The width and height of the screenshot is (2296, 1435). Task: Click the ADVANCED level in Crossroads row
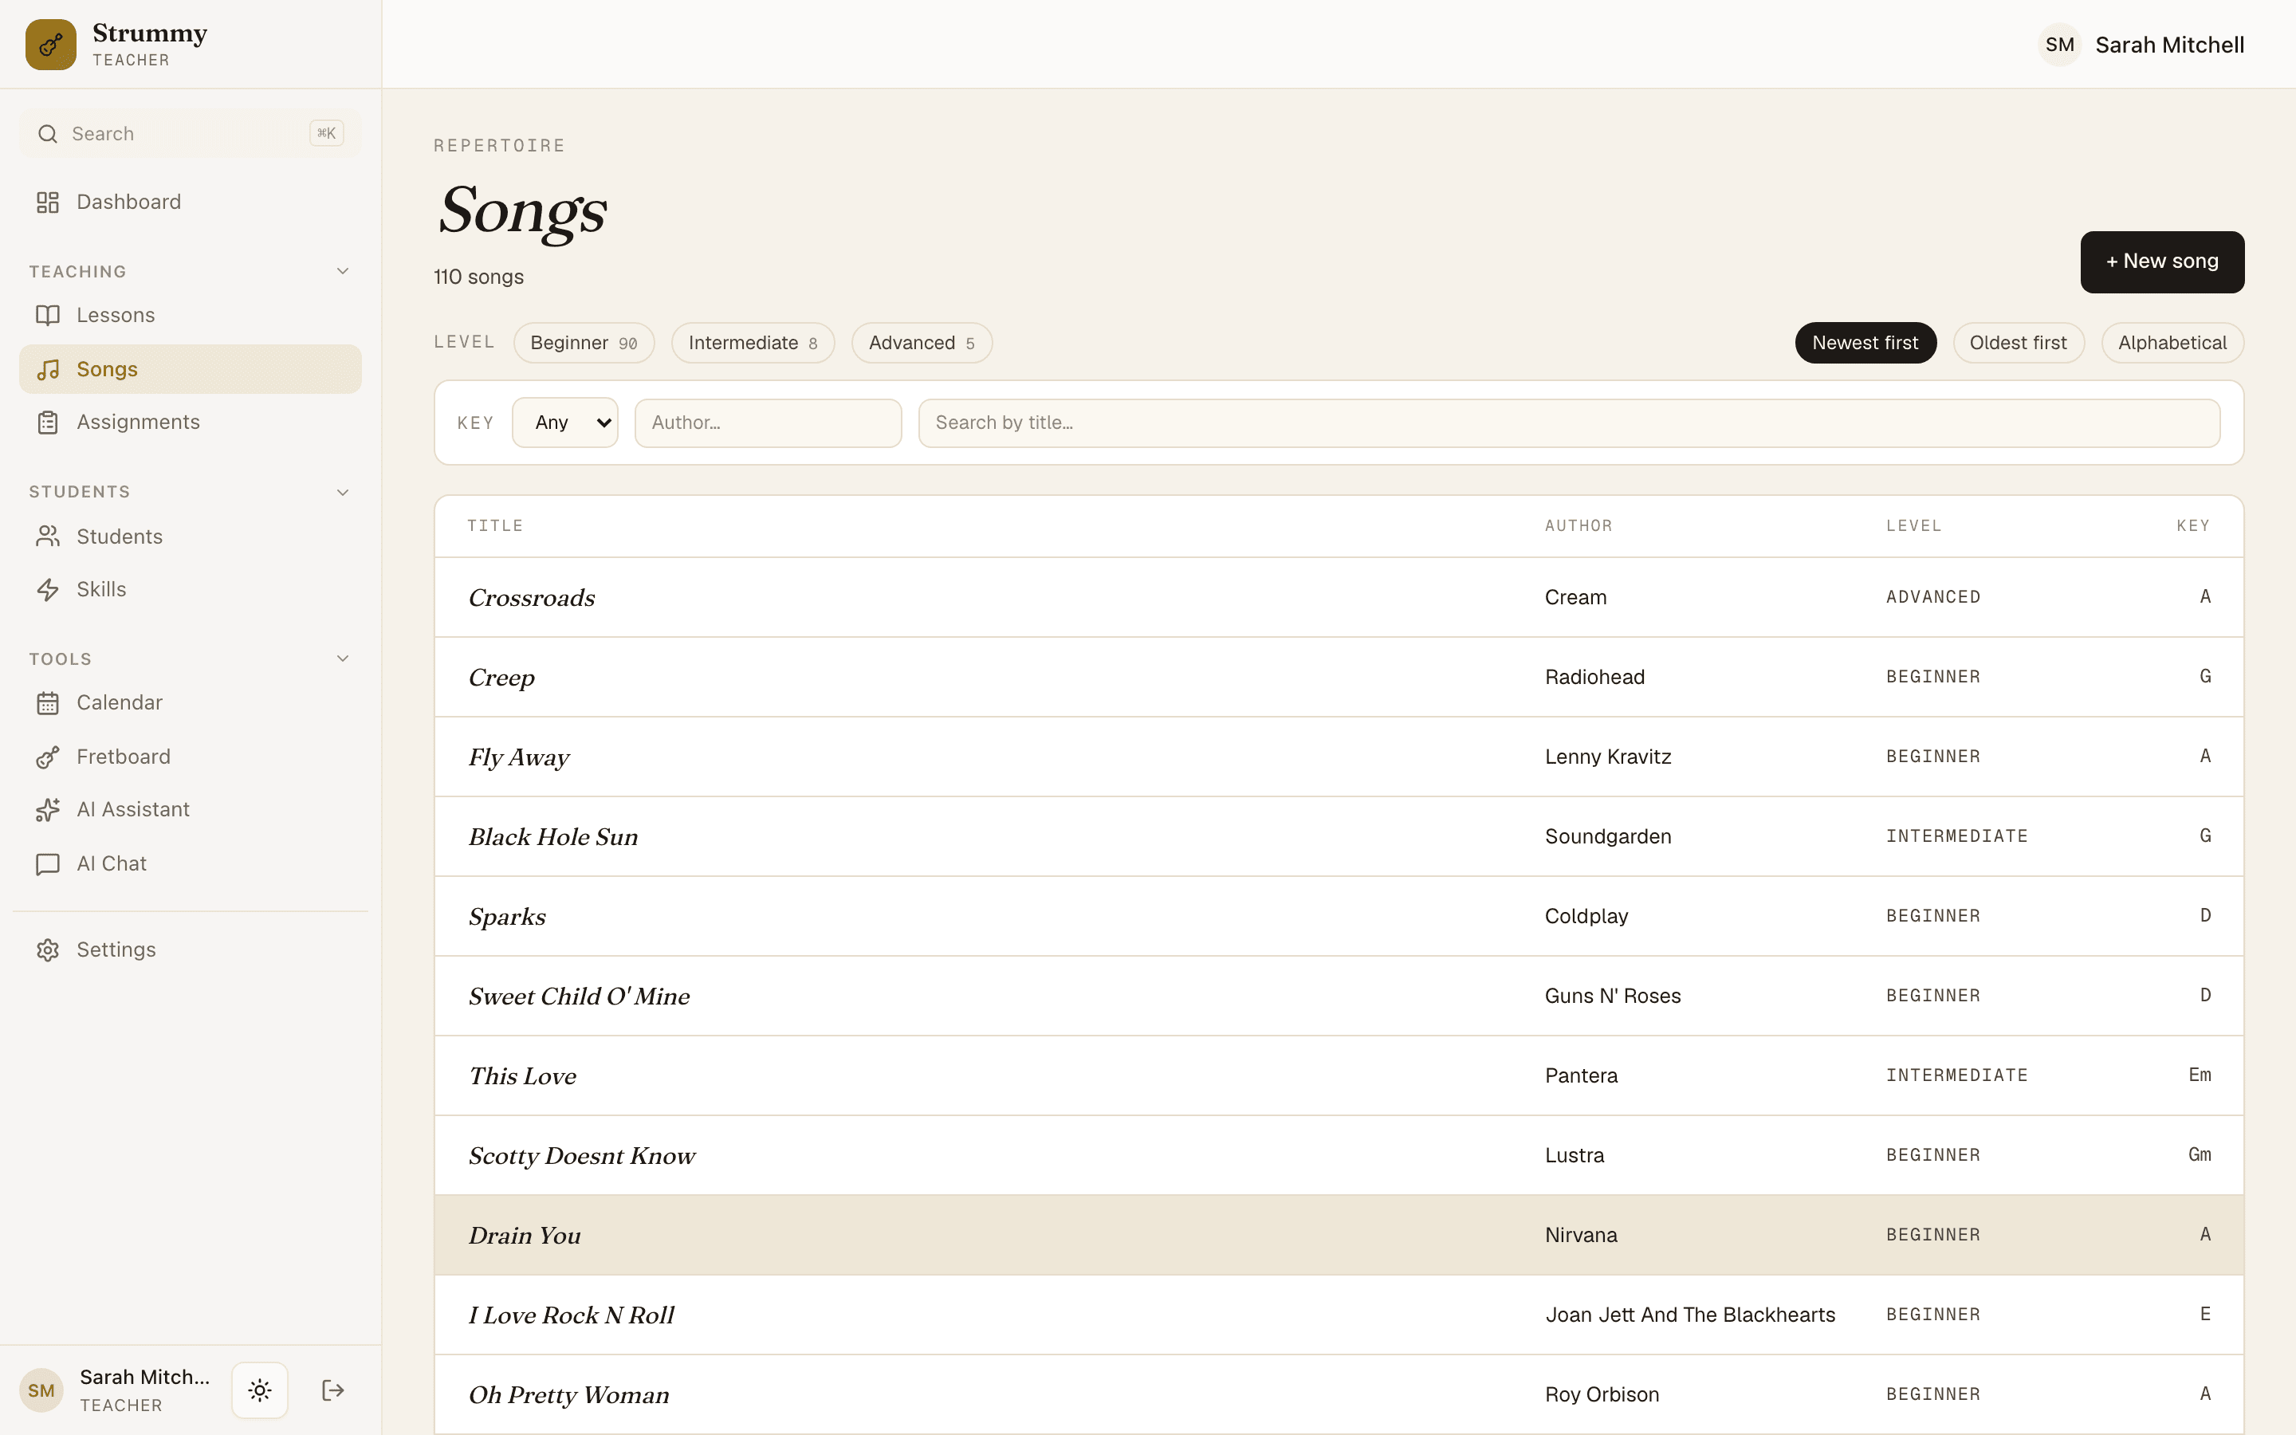tap(1932, 597)
